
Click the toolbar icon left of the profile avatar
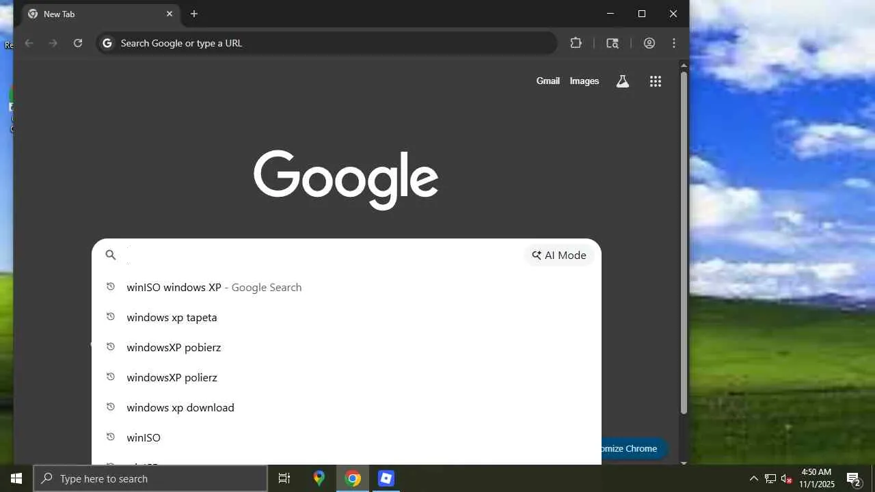[x=612, y=43]
